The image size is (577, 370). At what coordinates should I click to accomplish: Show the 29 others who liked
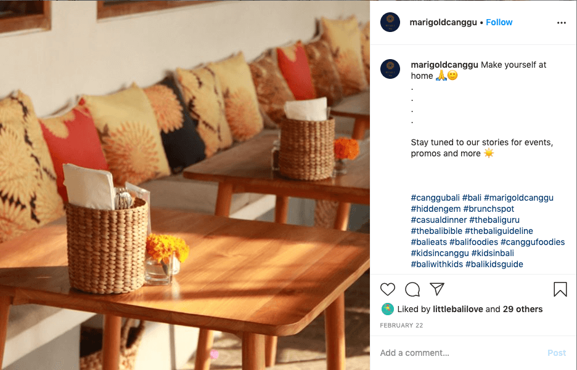(x=523, y=309)
